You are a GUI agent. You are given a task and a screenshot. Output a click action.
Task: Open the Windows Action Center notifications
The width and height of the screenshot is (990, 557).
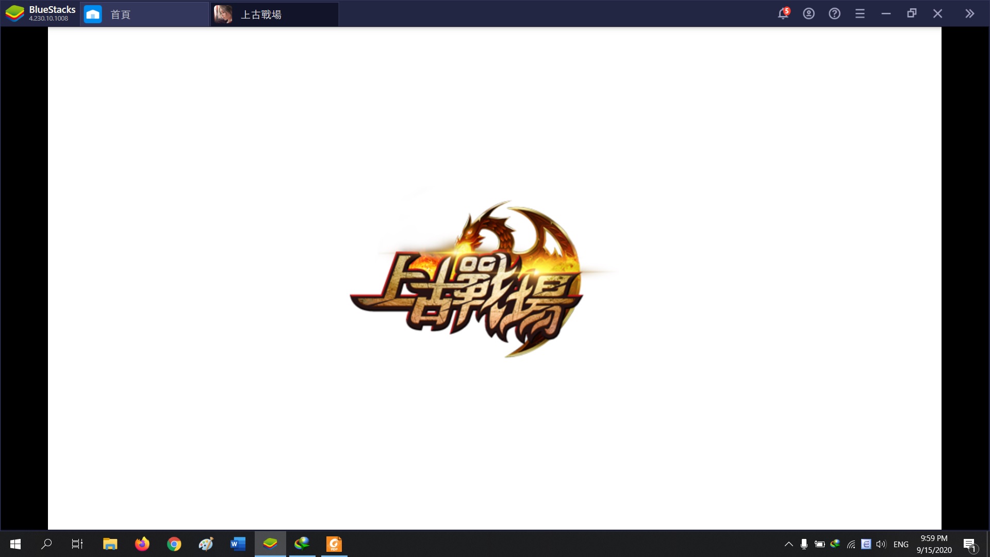click(970, 544)
